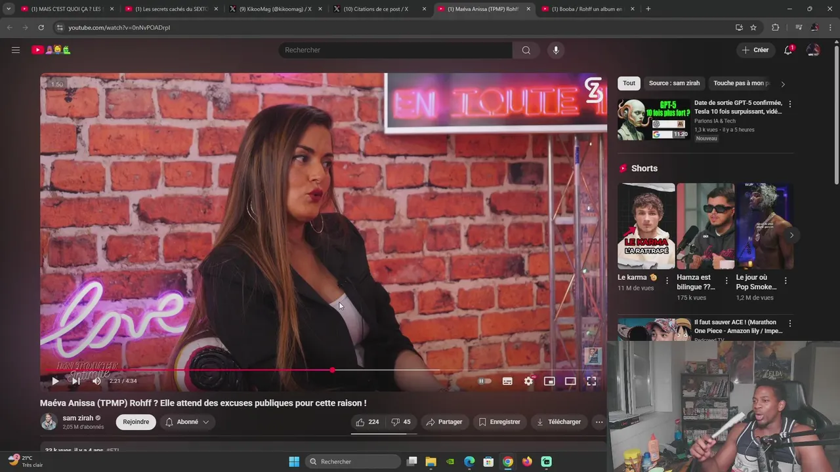Open video player settings gear
The width and height of the screenshot is (840, 472).
point(528,381)
